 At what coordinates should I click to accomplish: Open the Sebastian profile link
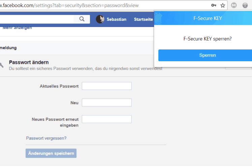(116, 19)
